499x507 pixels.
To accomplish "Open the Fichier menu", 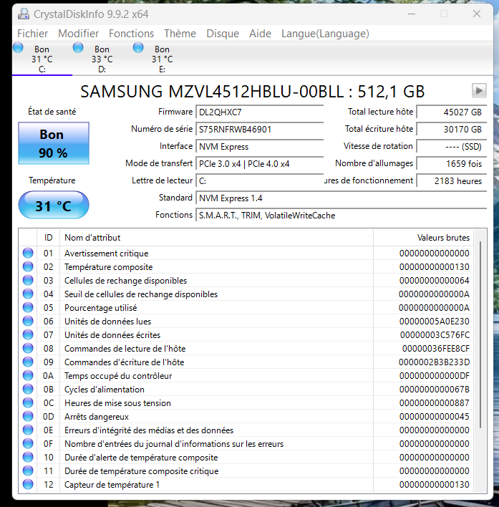I will tap(33, 34).
